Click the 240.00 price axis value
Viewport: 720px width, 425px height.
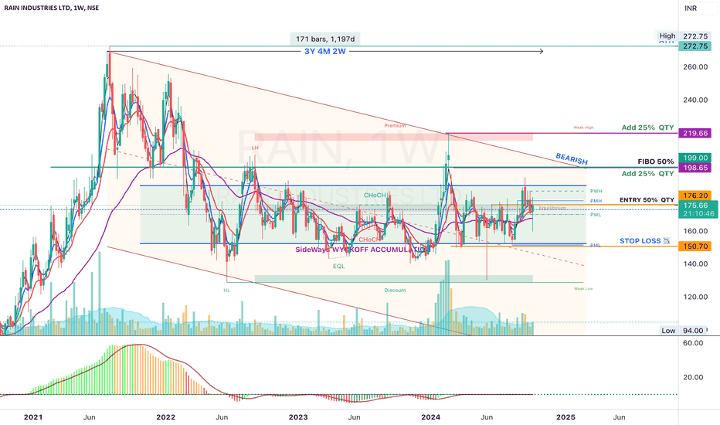pyautogui.click(x=695, y=100)
